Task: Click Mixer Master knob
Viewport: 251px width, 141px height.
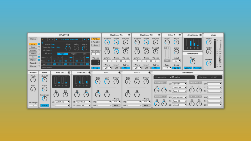Action: [209, 63]
